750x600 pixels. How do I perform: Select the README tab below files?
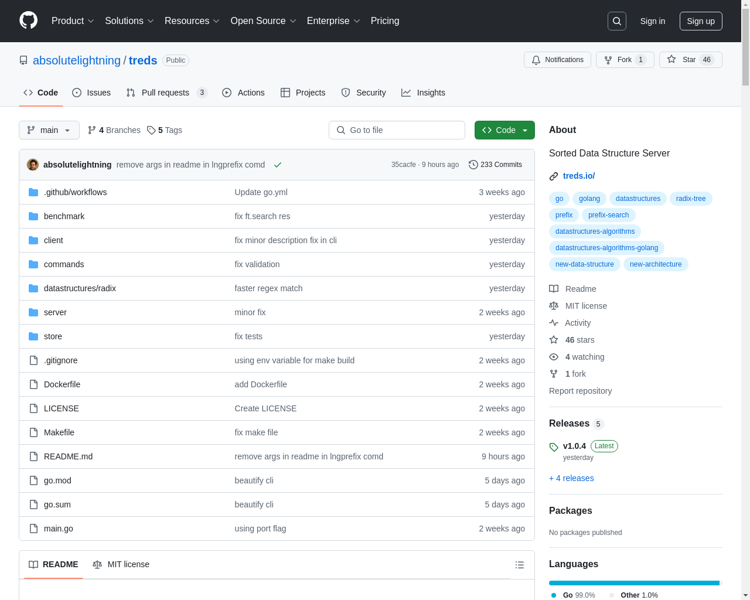[x=53, y=564]
